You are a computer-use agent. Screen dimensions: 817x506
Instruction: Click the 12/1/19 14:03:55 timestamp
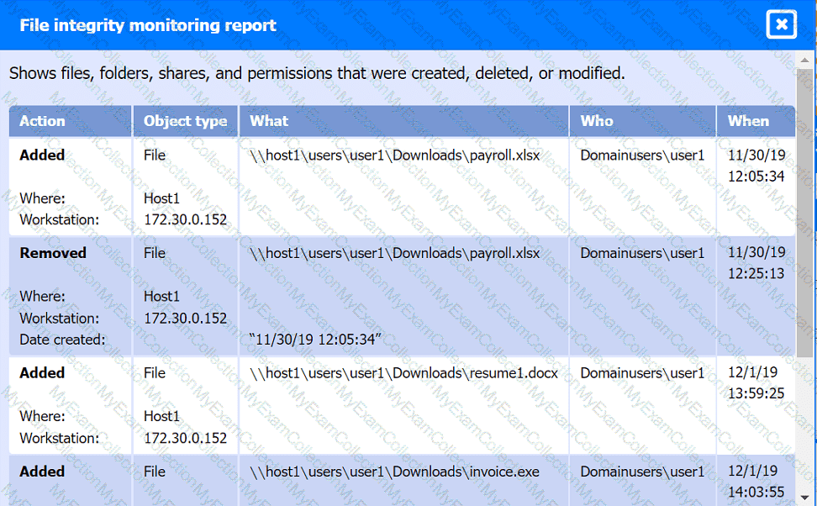click(756, 481)
